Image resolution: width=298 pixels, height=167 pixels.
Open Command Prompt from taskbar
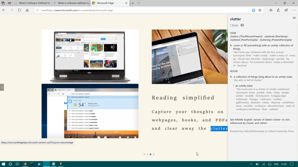tap(32, 164)
